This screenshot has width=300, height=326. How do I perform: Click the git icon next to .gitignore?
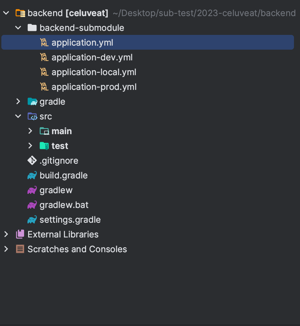[32, 160]
